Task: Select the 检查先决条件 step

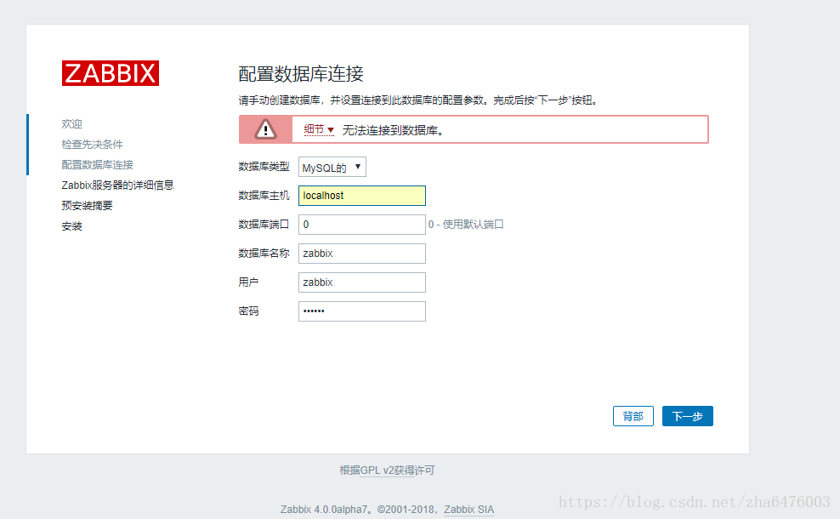Action: [x=92, y=145]
